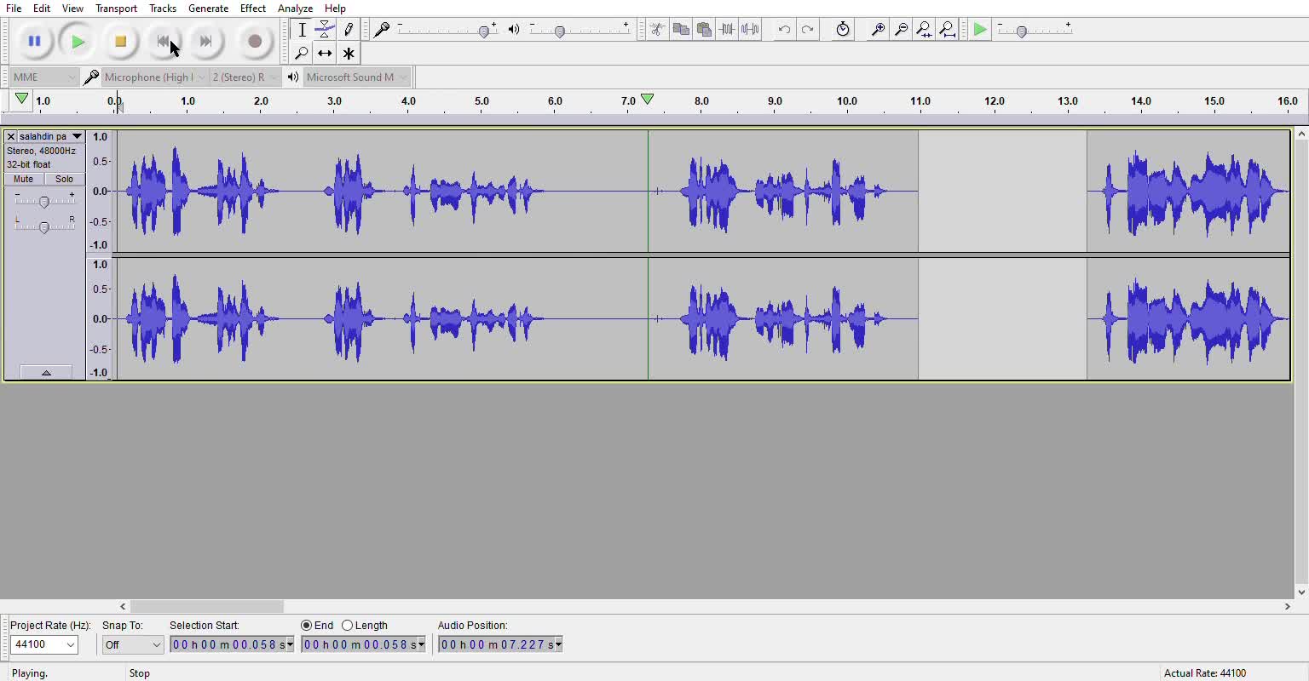Start recording with the Record button
This screenshot has width=1309, height=681.
pyautogui.click(x=254, y=41)
